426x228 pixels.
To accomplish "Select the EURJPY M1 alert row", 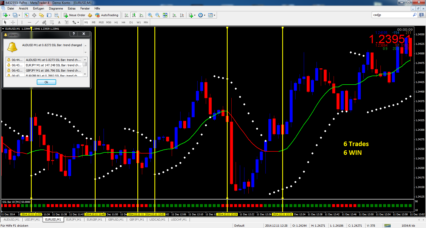I will click(45, 65).
